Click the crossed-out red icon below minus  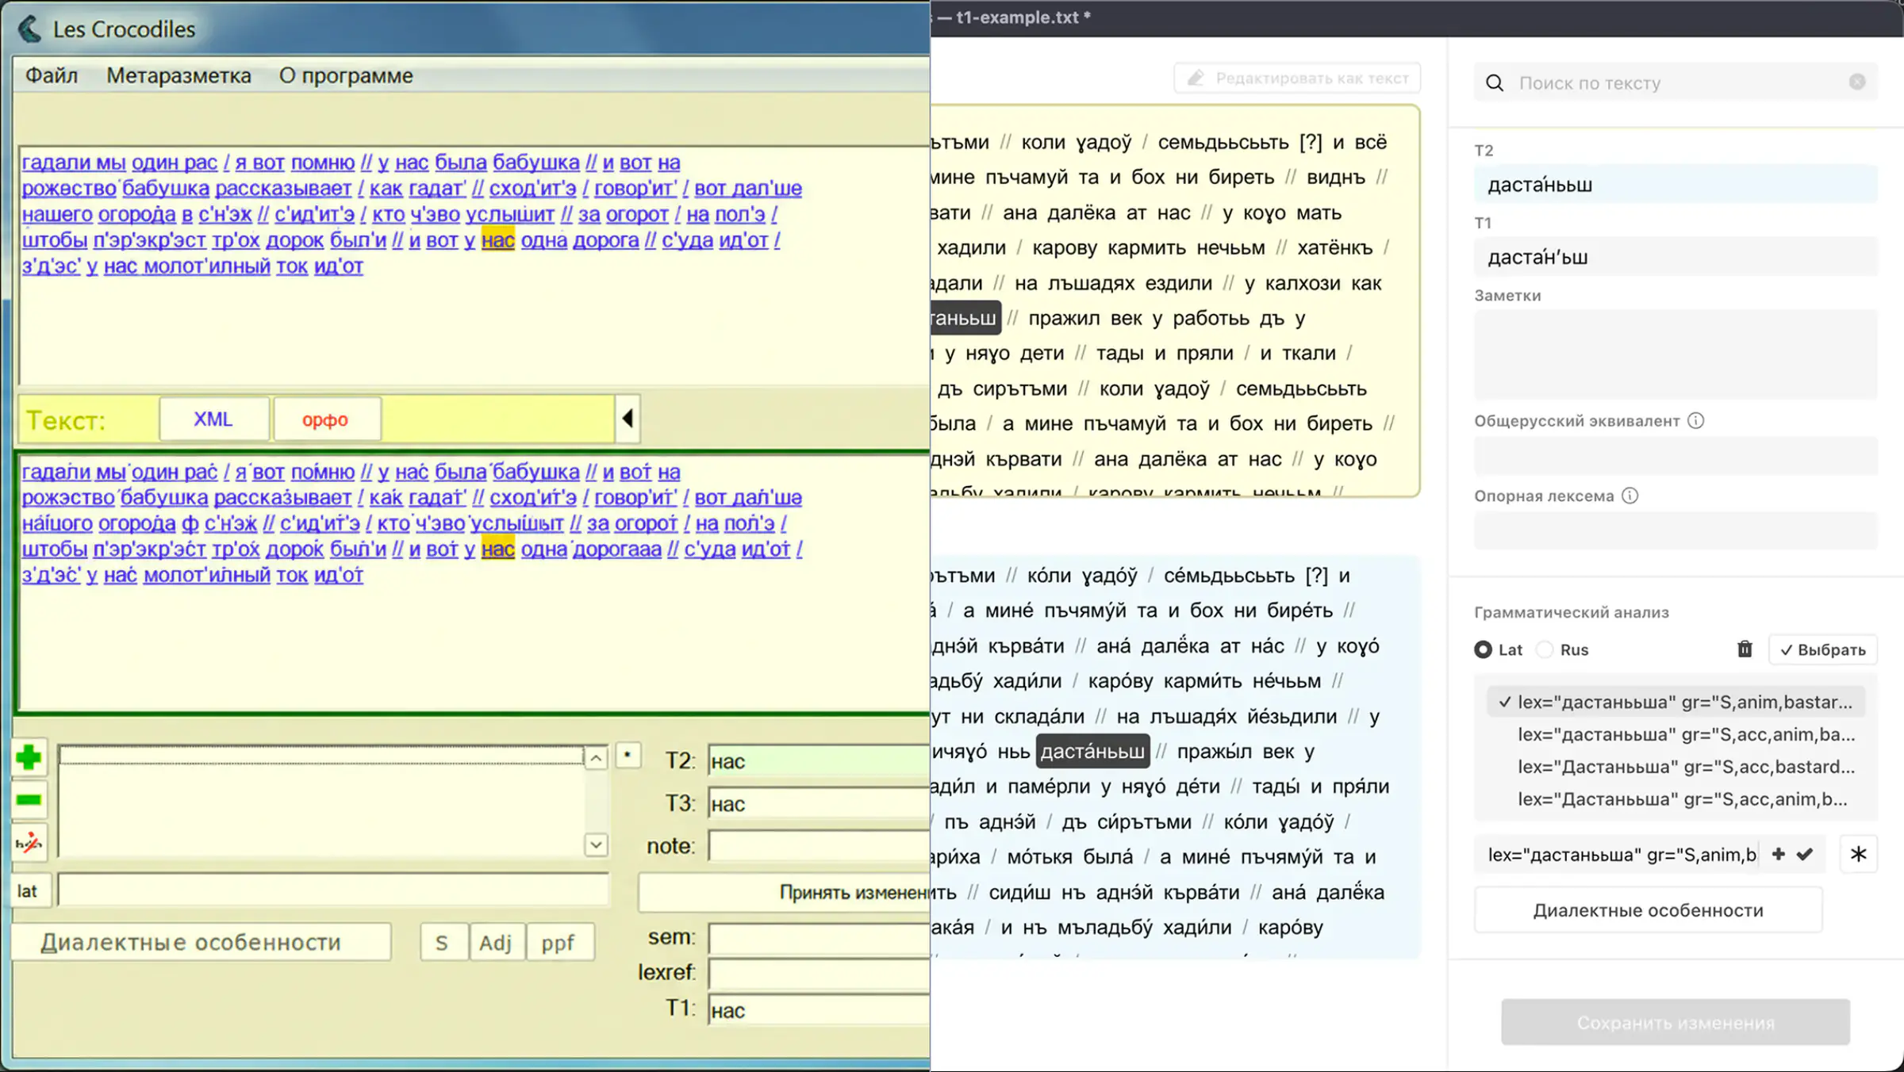(29, 843)
